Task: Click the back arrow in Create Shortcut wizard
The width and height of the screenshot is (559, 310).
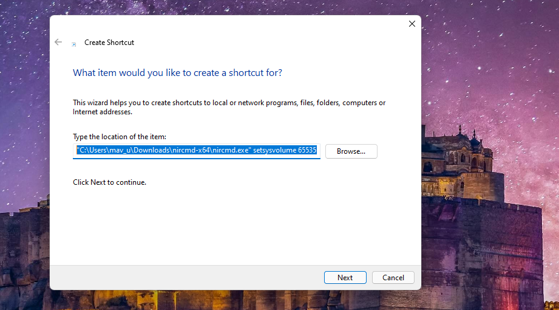Action: point(58,42)
